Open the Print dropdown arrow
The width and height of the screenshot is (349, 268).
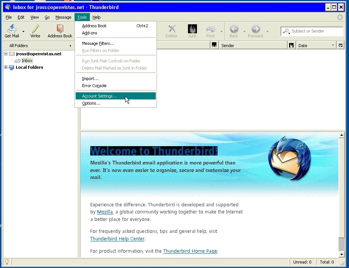pyautogui.click(x=221, y=31)
